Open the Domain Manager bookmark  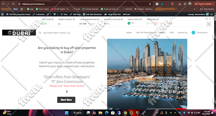coord(90,9)
